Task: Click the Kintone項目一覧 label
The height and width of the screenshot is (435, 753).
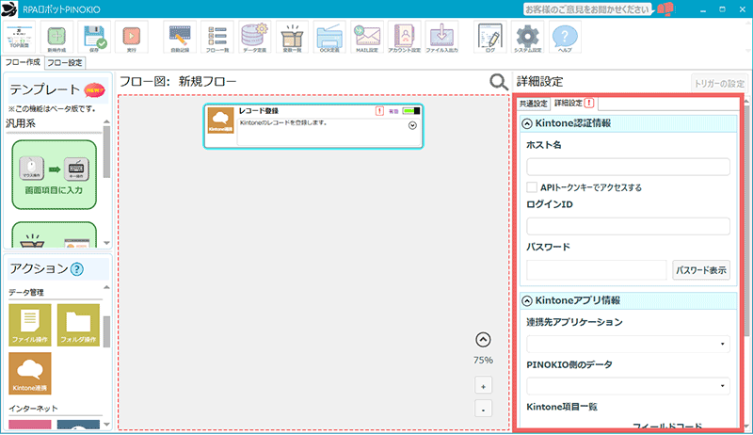Action: point(562,407)
